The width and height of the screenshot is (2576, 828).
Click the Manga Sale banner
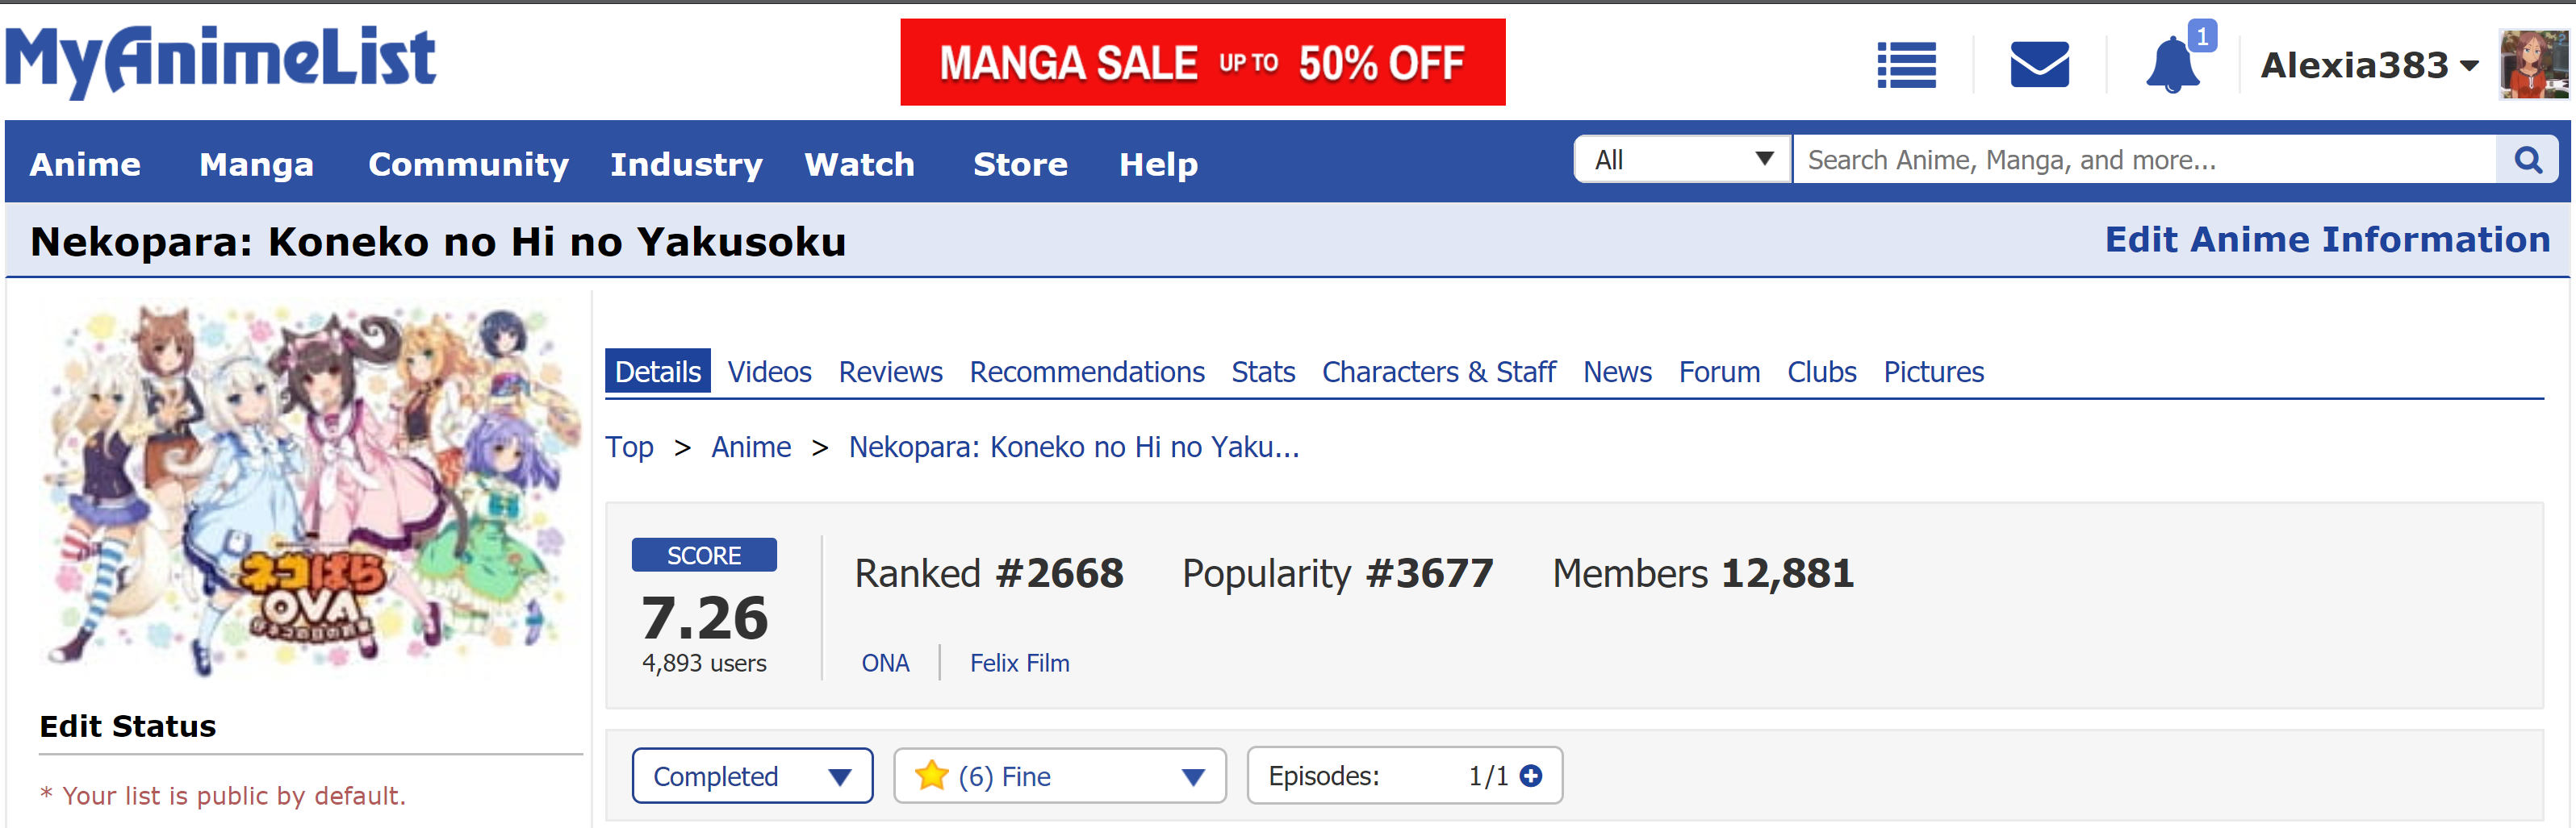pyautogui.click(x=1202, y=63)
